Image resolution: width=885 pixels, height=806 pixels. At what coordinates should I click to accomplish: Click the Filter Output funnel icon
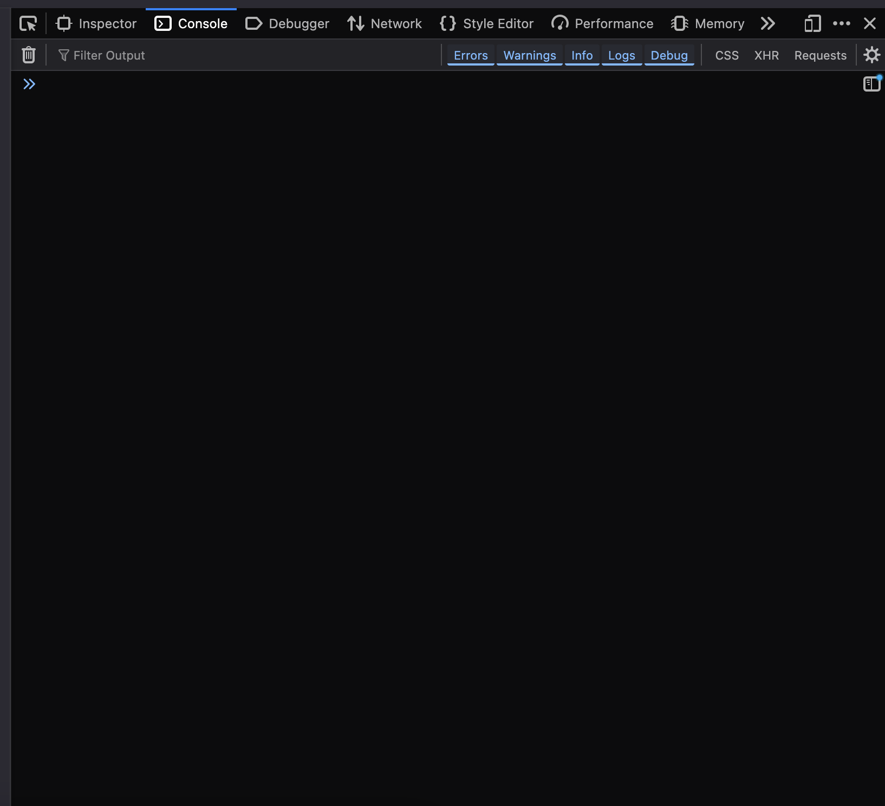(63, 55)
